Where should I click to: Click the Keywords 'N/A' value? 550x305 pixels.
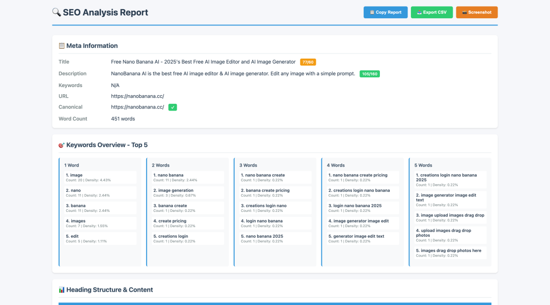click(x=116, y=85)
